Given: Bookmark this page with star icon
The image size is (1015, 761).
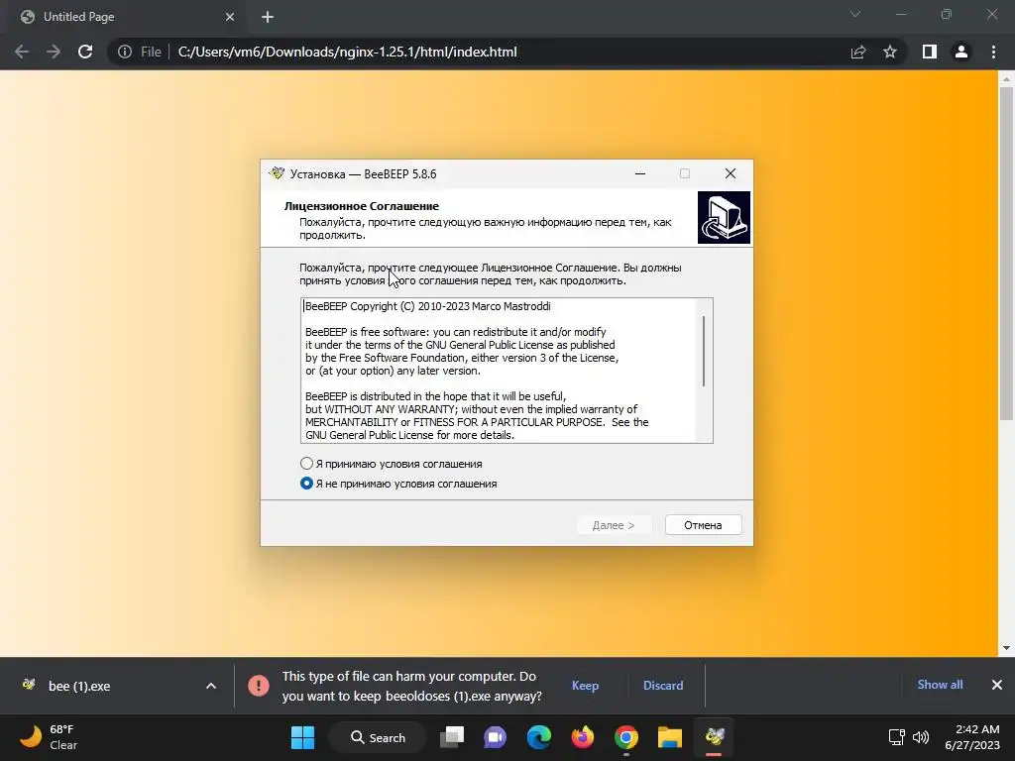Looking at the screenshot, I should point(890,52).
